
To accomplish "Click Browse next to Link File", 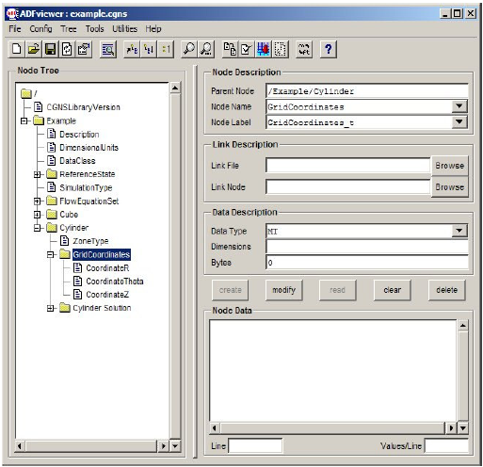I will point(449,166).
